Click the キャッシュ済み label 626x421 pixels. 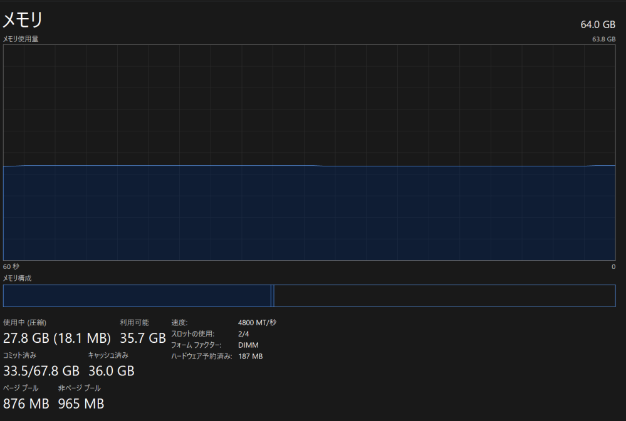click(108, 355)
